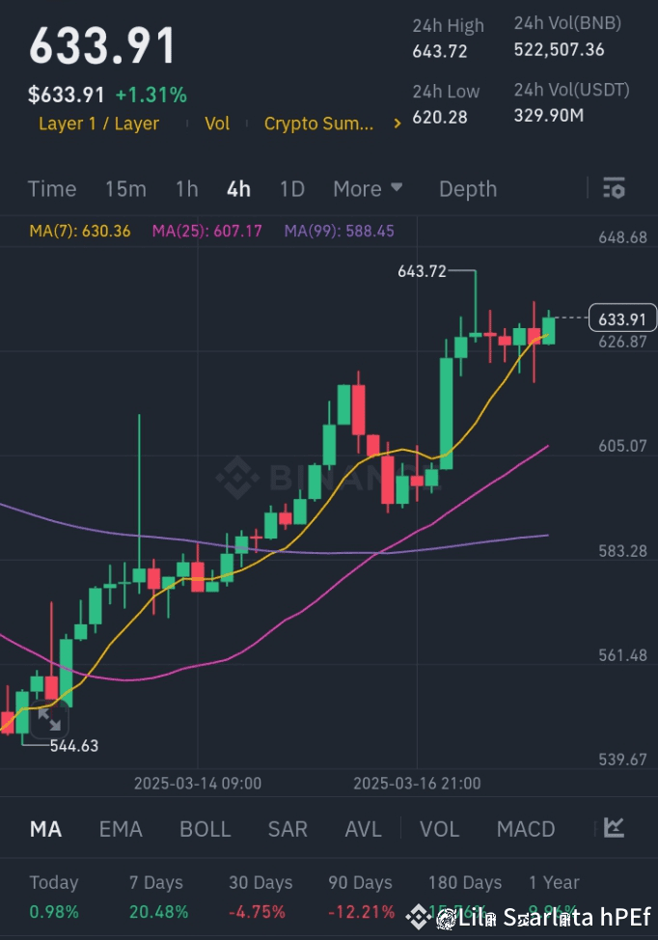This screenshot has height=940, width=658.
Task: Enable the MACD sub-indicator
Action: click(x=526, y=829)
